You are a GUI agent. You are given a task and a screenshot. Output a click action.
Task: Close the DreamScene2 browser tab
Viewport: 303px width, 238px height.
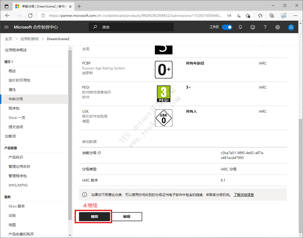[x=70, y=6]
